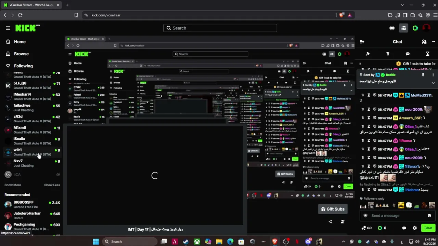Open 1ISarax1's chat profile

pos(412,166)
